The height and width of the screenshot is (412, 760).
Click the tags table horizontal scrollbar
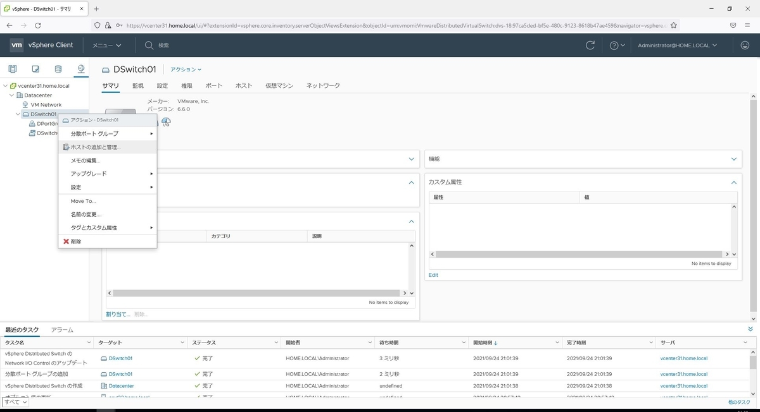(256, 293)
